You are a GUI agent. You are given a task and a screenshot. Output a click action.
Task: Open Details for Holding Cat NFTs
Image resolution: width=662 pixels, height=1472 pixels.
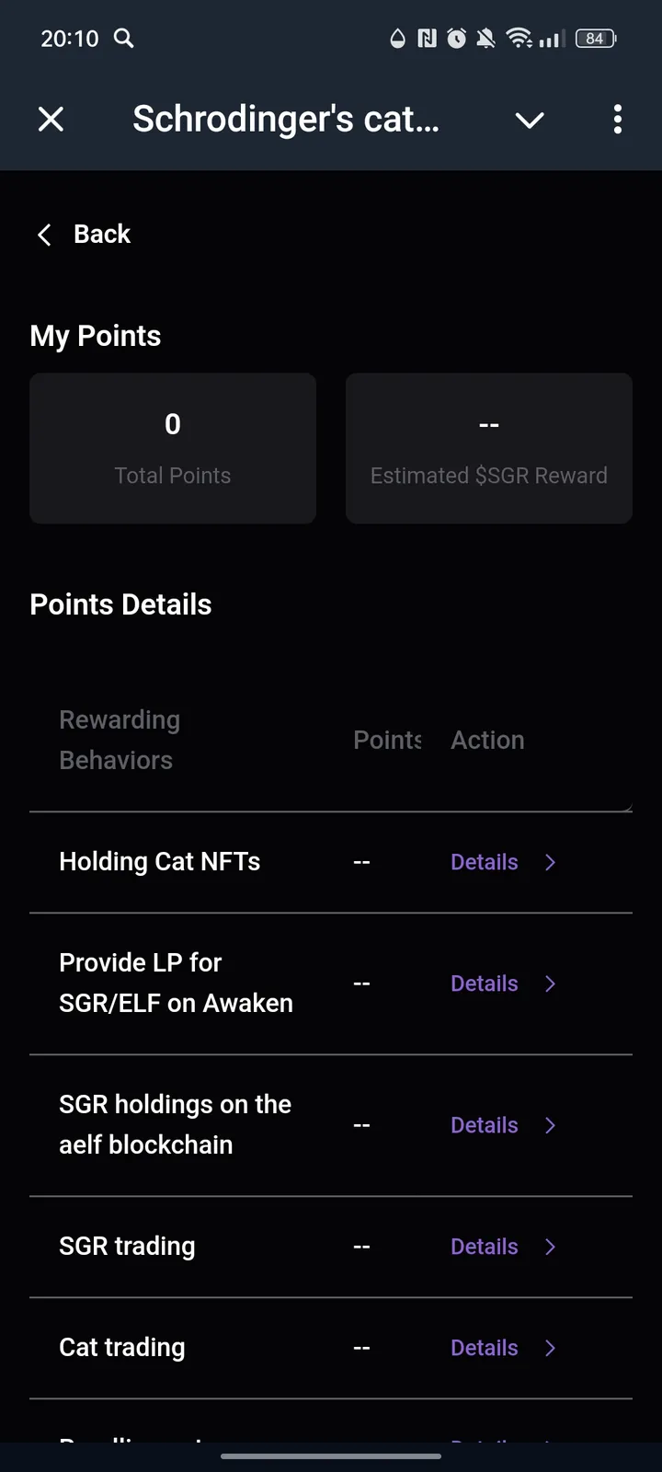tap(485, 862)
